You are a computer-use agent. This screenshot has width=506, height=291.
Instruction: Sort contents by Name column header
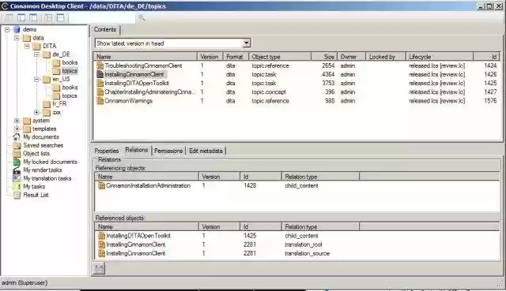coord(145,57)
